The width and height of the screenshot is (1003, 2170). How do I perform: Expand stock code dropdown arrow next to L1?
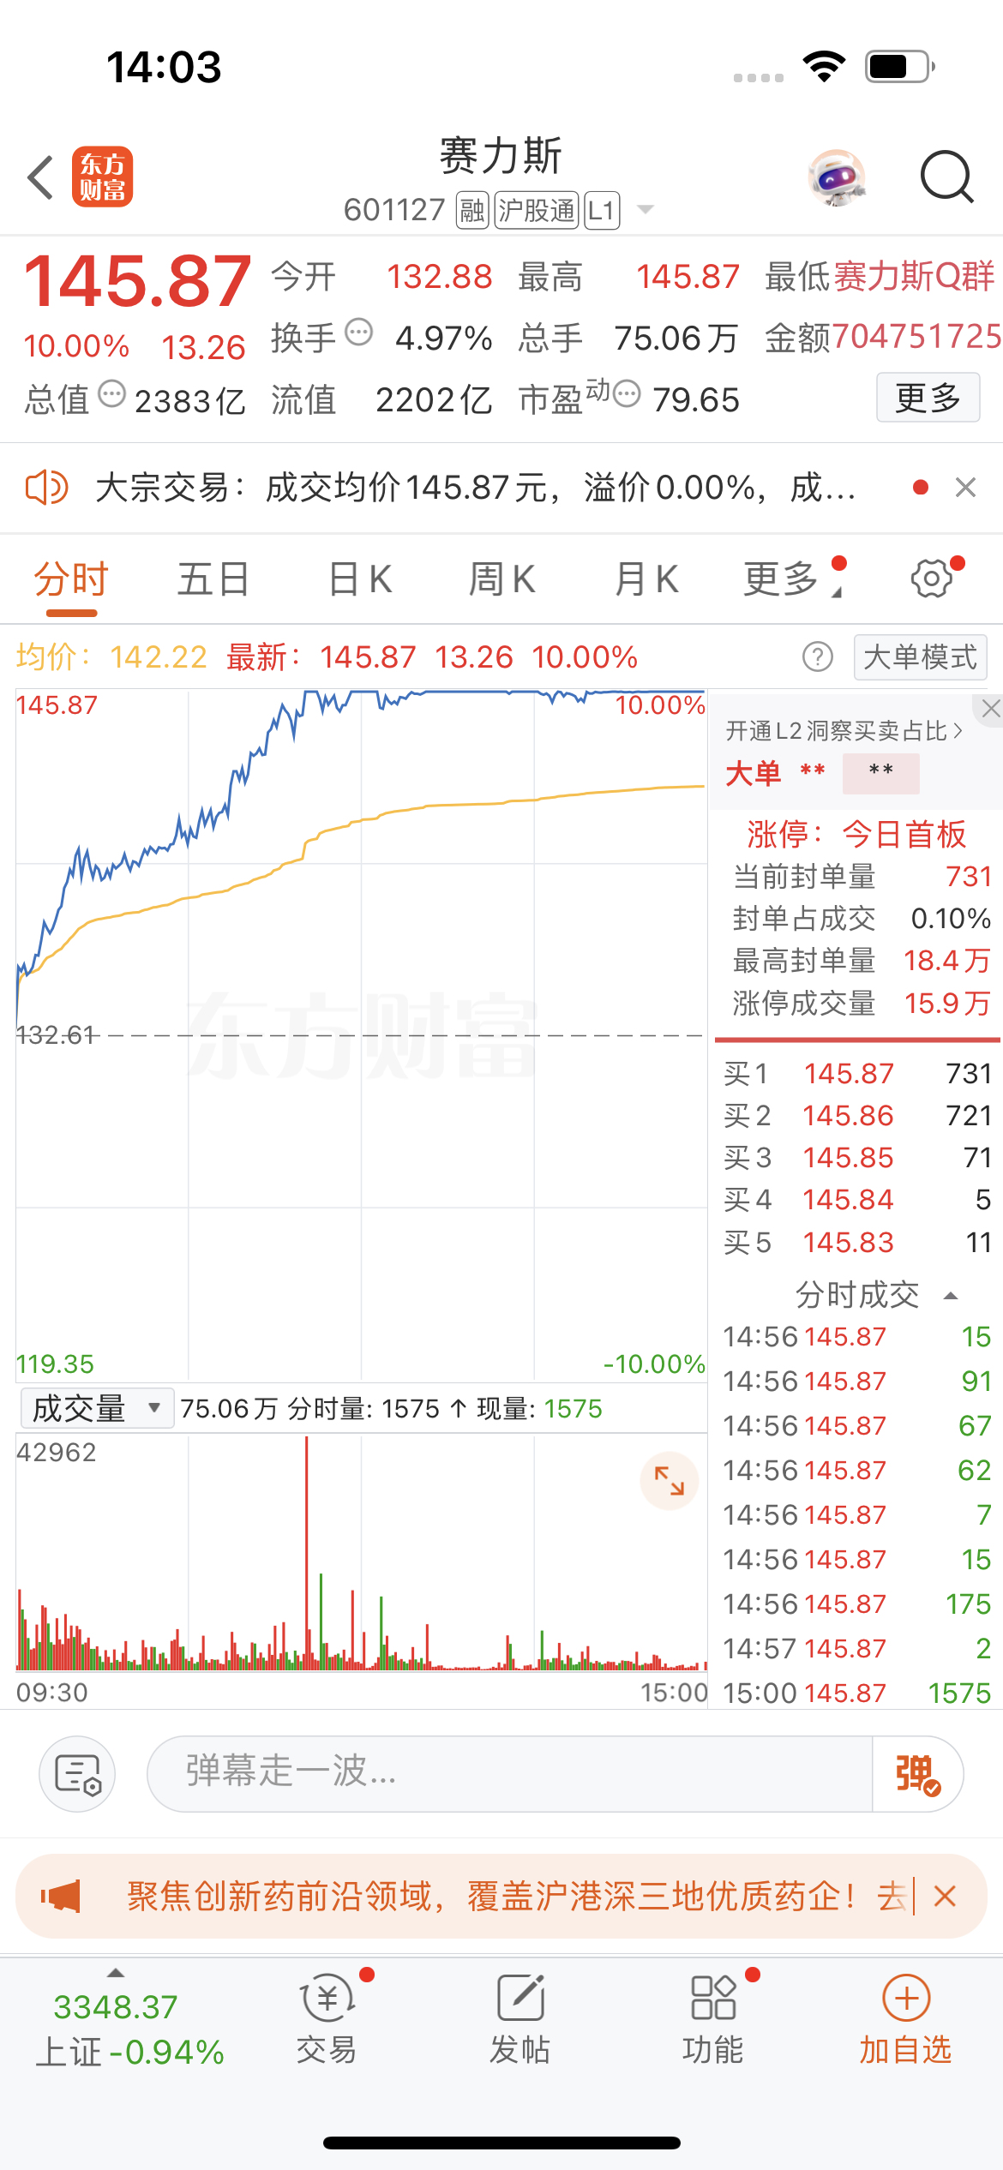click(x=646, y=210)
